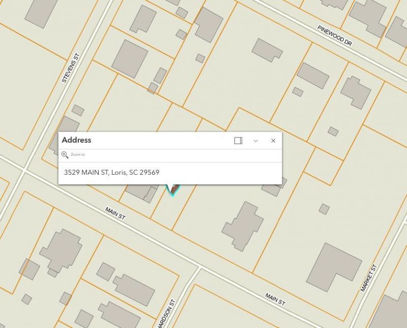Click the STEVENS ST street label

pyautogui.click(x=71, y=68)
